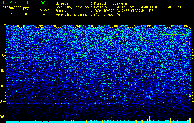Click the 0934 time marker

[x=76, y=26]
